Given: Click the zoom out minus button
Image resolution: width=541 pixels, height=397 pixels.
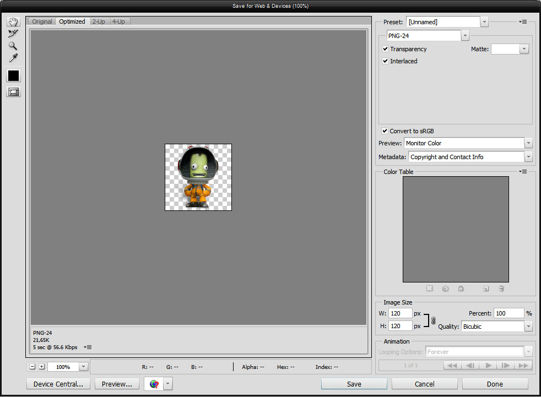Looking at the screenshot, I should tap(33, 367).
